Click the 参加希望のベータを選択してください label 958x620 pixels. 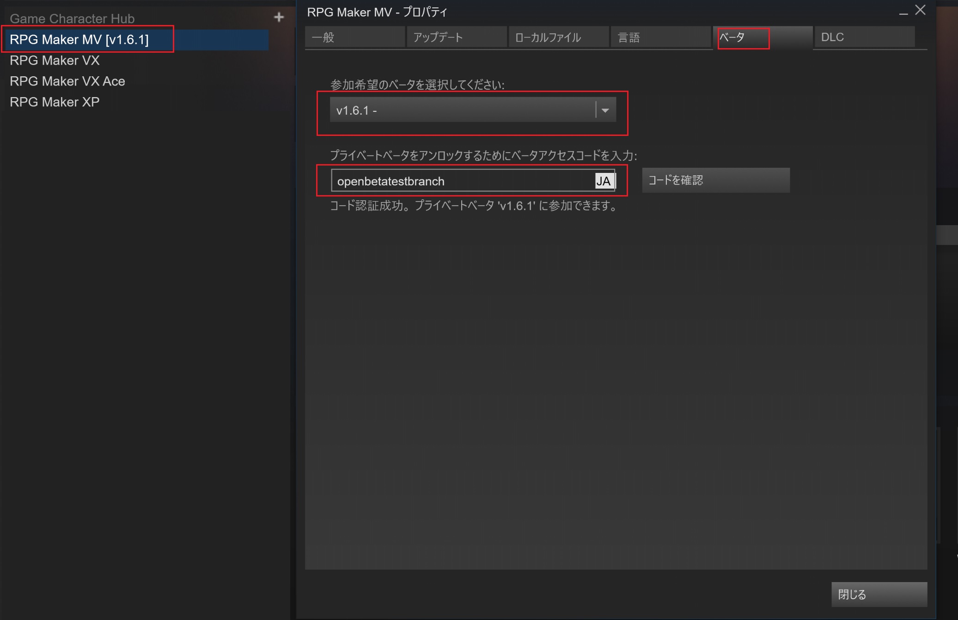pyautogui.click(x=417, y=85)
